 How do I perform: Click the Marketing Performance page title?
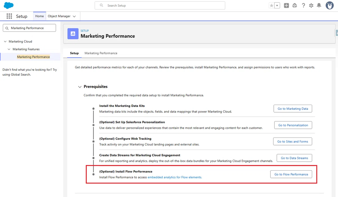click(108, 36)
